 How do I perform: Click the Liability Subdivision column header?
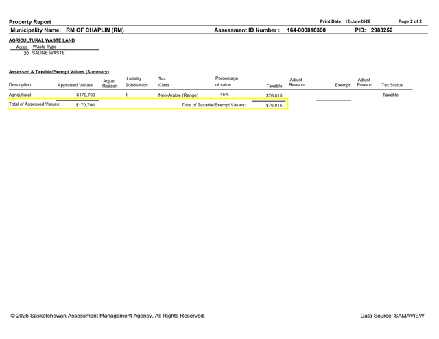coord(136,82)
